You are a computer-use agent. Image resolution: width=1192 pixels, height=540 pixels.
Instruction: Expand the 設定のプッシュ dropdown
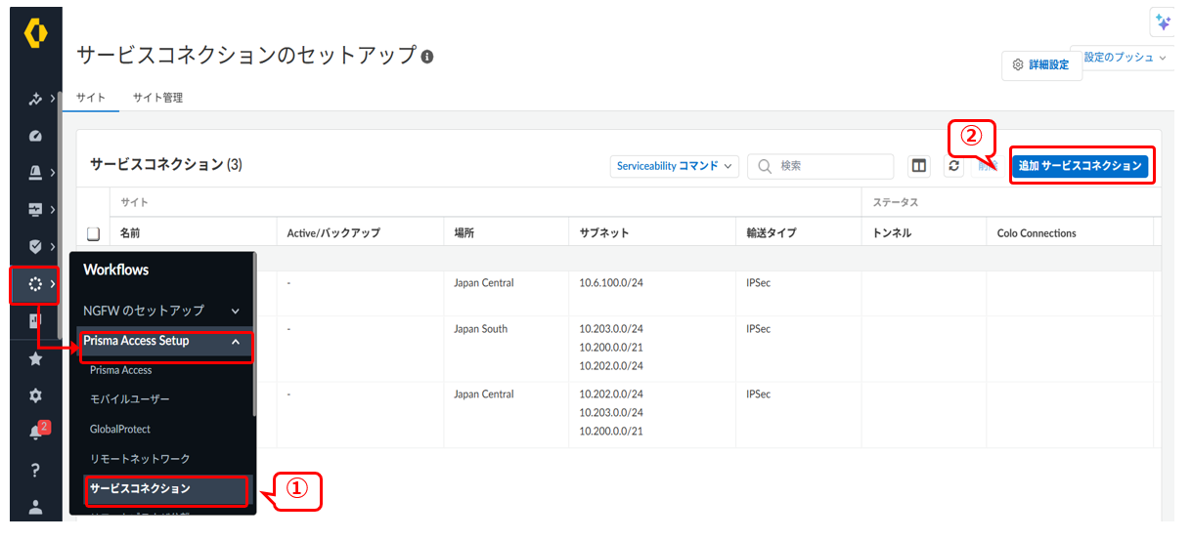1125,58
